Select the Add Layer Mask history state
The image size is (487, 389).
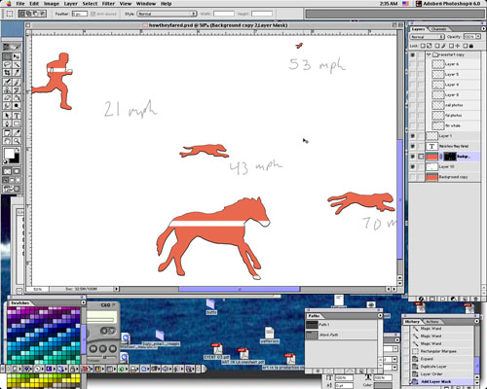(x=436, y=381)
